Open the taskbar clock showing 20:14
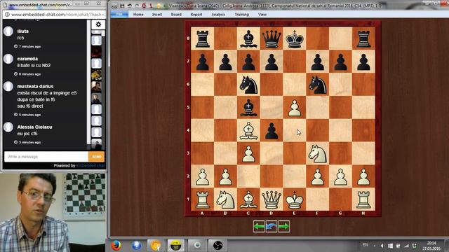Screen dimensions: 449x252 click(431, 246)
